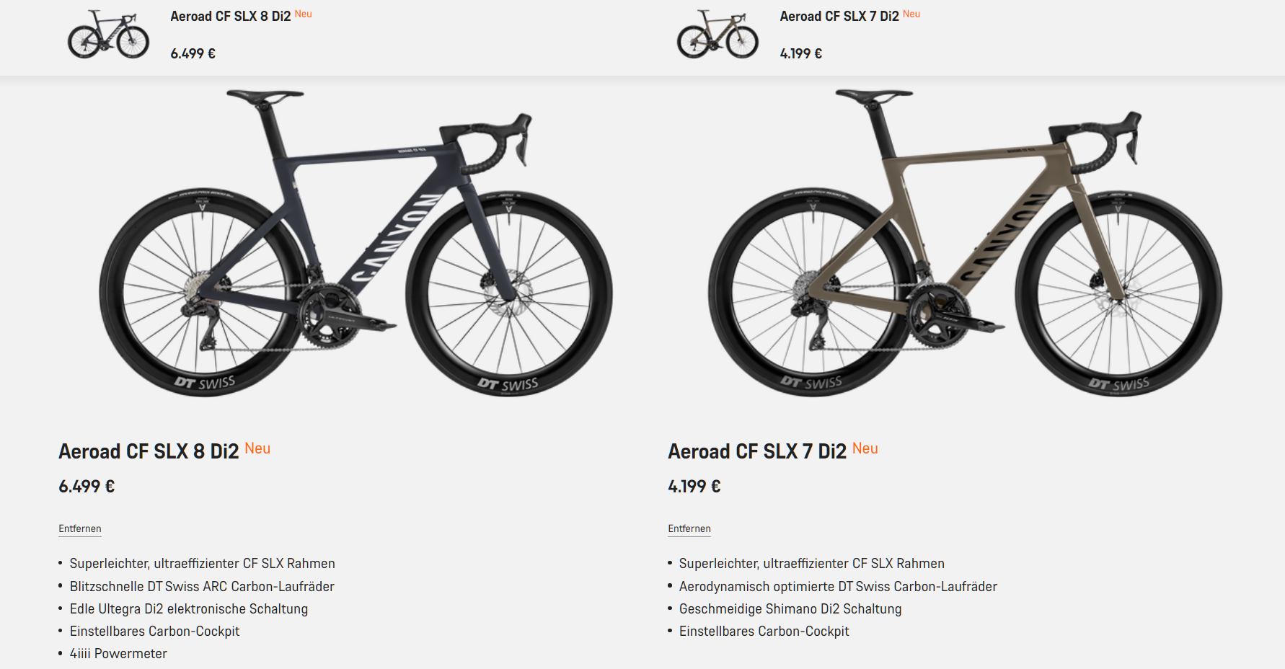The width and height of the screenshot is (1285, 669).
Task: Open Aeroad CF SLX 7 Di2 title in sticky header
Action: [839, 17]
